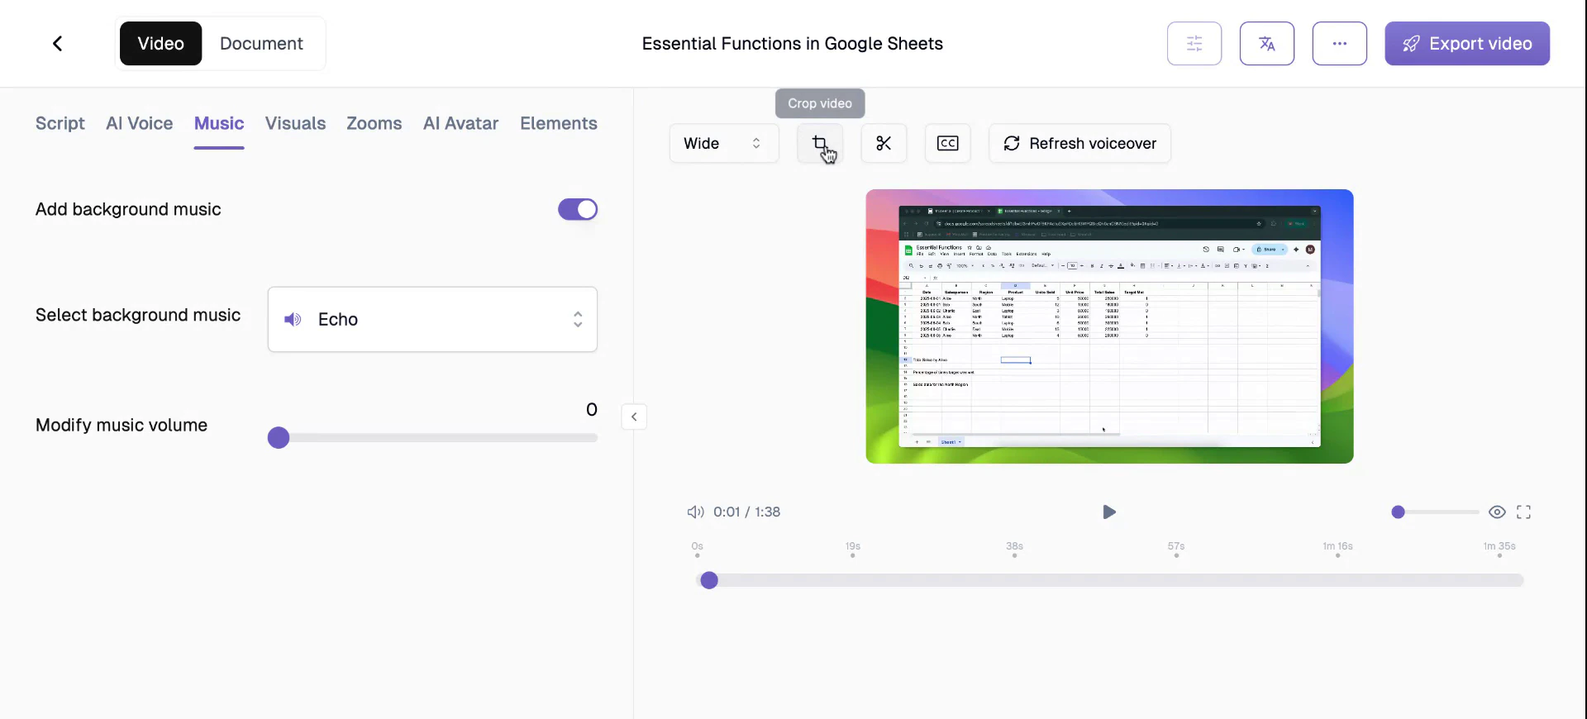Click the Export video button
Viewport: 1587px width, 719px height.
pyautogui.click(x=1467, y=44)
